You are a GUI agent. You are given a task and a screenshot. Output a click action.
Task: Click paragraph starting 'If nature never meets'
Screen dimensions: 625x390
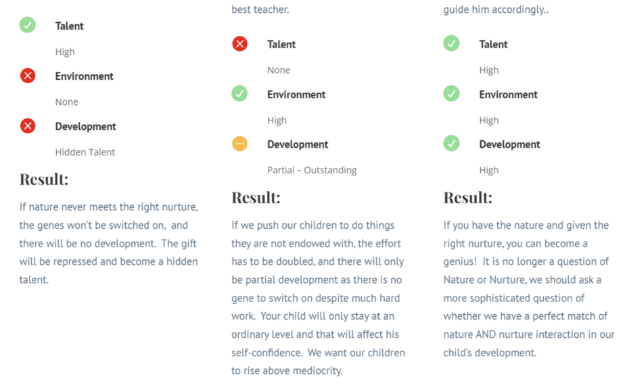tap(109, 243)
